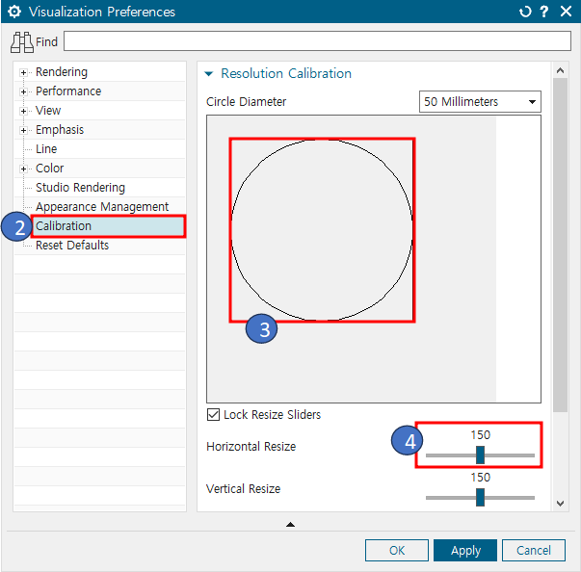Select Calibration in the preferences tree
Screen dimensions: 581x572
(x=64, y=226)
